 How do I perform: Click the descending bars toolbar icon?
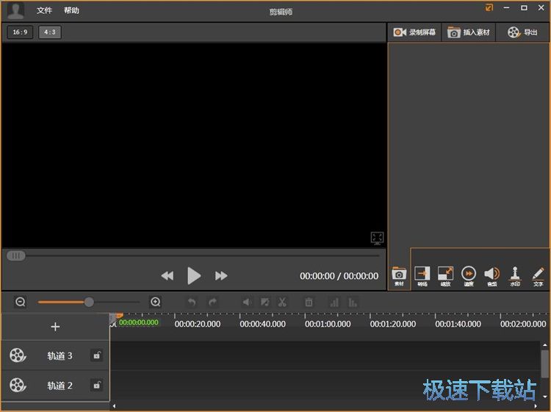point(353,302)
